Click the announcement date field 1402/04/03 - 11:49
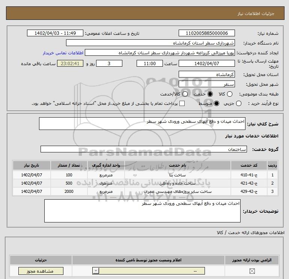Image resolution: width=289 pixels, height=279 pixels. (x=55, y=33)
